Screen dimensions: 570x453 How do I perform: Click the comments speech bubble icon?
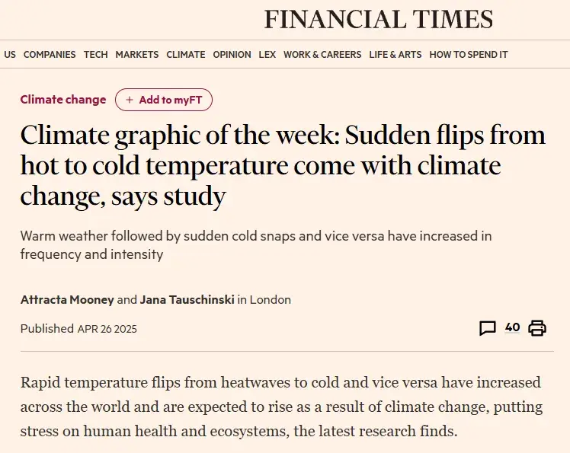point(488,328)
